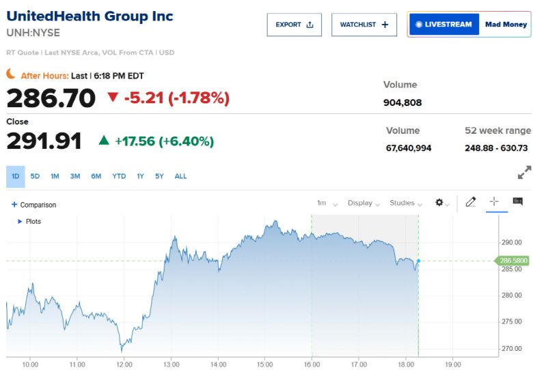
Task: Open the Mad Money link
Action: click(x=506, y=25)
